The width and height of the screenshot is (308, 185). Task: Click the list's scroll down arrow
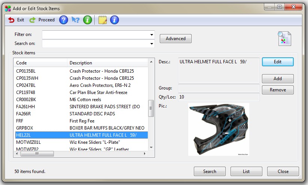pos(151,147)
